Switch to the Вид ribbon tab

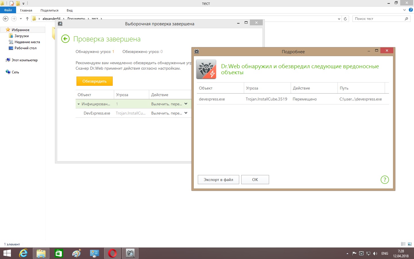tap(70, 10)
